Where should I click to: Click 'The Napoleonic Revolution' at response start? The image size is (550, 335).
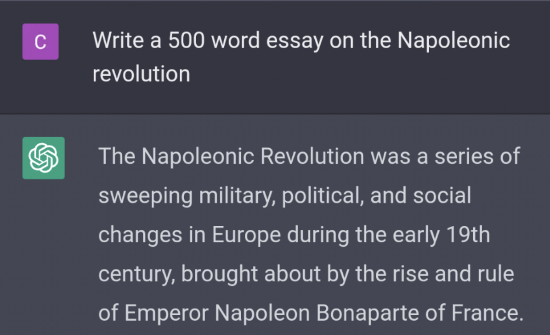point(231,156)
